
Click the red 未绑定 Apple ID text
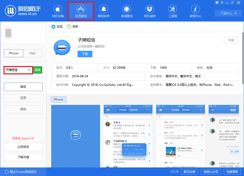point(23,138)
